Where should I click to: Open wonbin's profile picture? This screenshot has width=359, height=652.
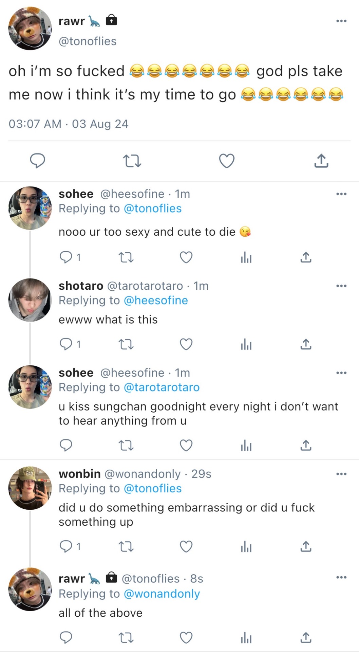click(x=30, y=488)
